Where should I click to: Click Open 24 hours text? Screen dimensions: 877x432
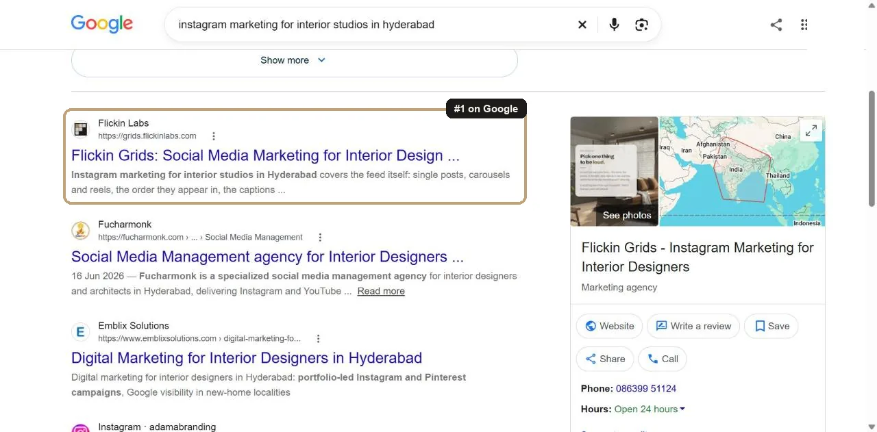point(646,409)
